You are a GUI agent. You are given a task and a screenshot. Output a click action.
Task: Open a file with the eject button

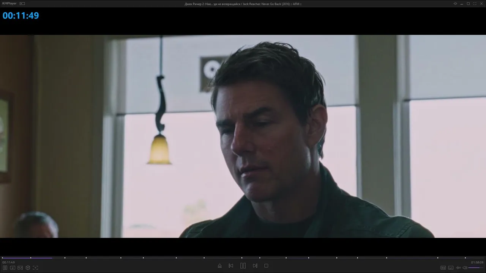[x=219, y=266]
